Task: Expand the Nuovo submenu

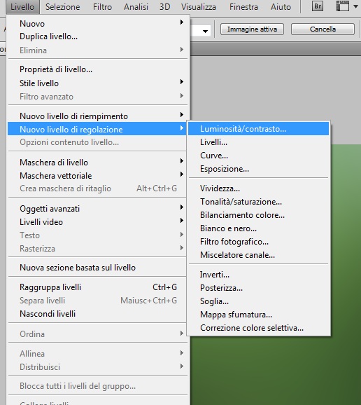Action: (x=98, y=24)
